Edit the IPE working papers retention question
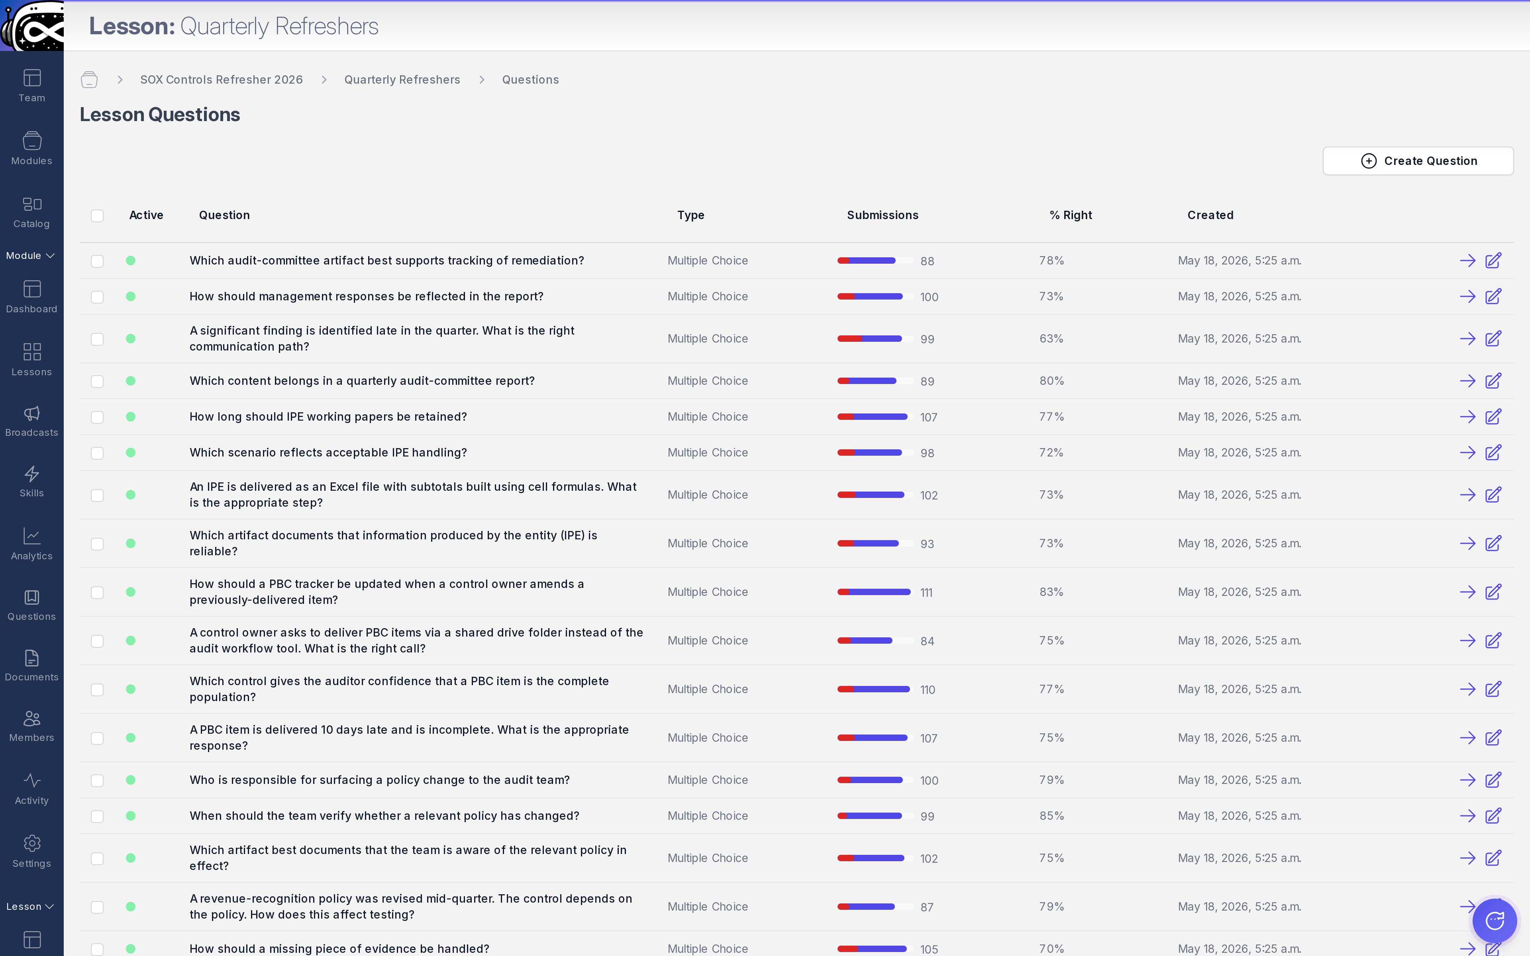The image size is (1530, 956). point(1493,417)
